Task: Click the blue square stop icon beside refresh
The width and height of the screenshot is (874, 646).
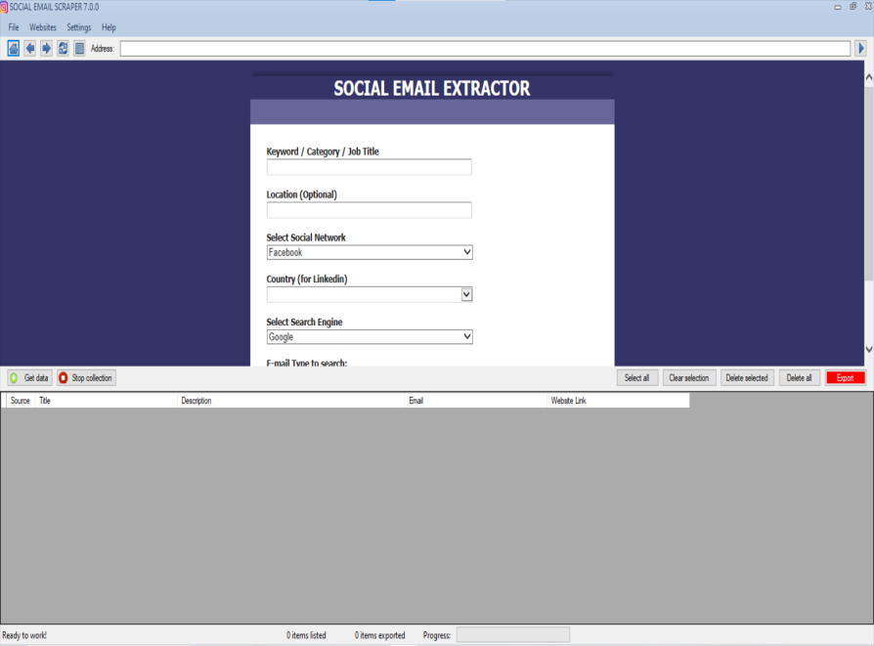Action: [x=80, y=49]
